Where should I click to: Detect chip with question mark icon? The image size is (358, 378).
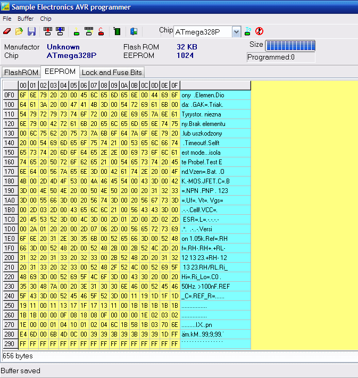click(248, 31)
